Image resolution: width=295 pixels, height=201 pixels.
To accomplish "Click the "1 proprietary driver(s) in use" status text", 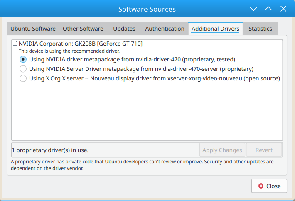I will [50, 150].
